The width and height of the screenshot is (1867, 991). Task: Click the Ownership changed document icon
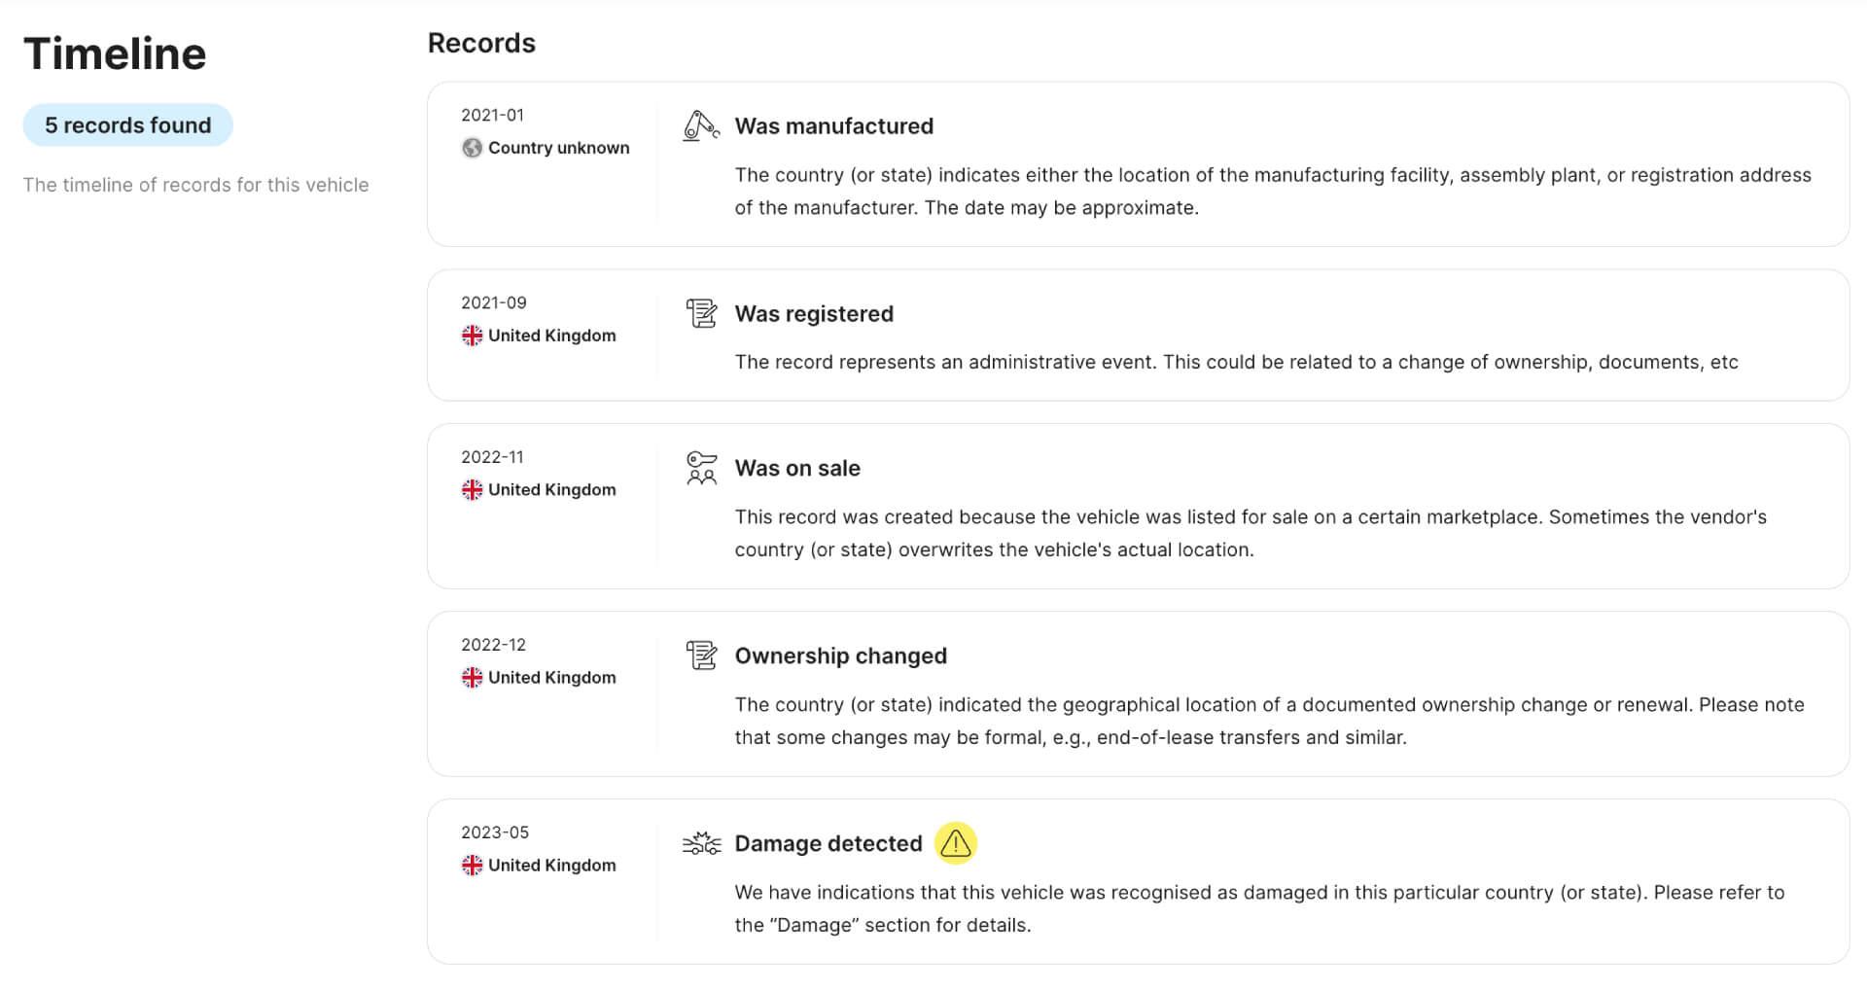(700, 654)
